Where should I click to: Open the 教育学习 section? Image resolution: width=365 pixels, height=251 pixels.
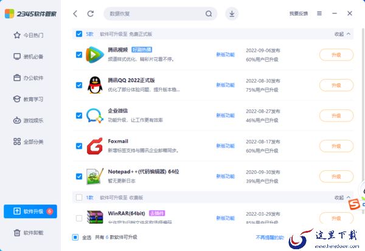pyautogui.click(x=29, y=99)
